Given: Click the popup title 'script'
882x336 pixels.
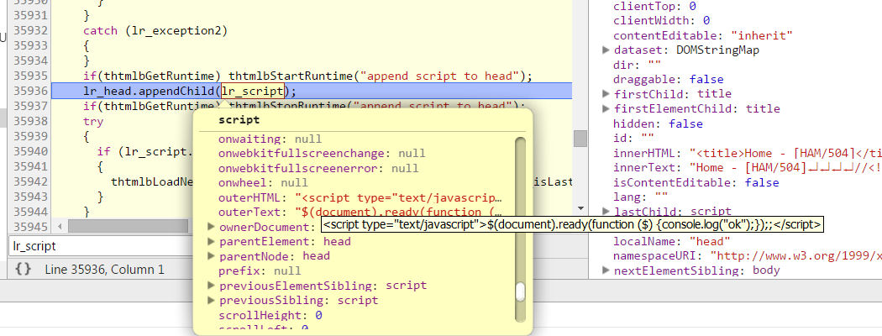Looking at the screenshot, I should coord(239,120).
